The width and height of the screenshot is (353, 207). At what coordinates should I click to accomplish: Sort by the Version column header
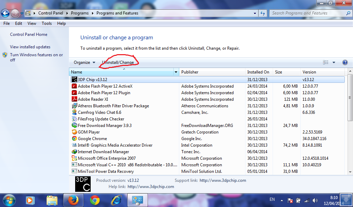tap(322, 72)
